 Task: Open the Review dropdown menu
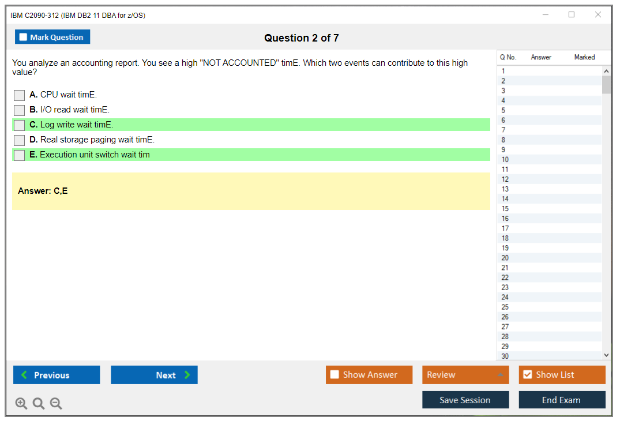[x=465, y=375]
